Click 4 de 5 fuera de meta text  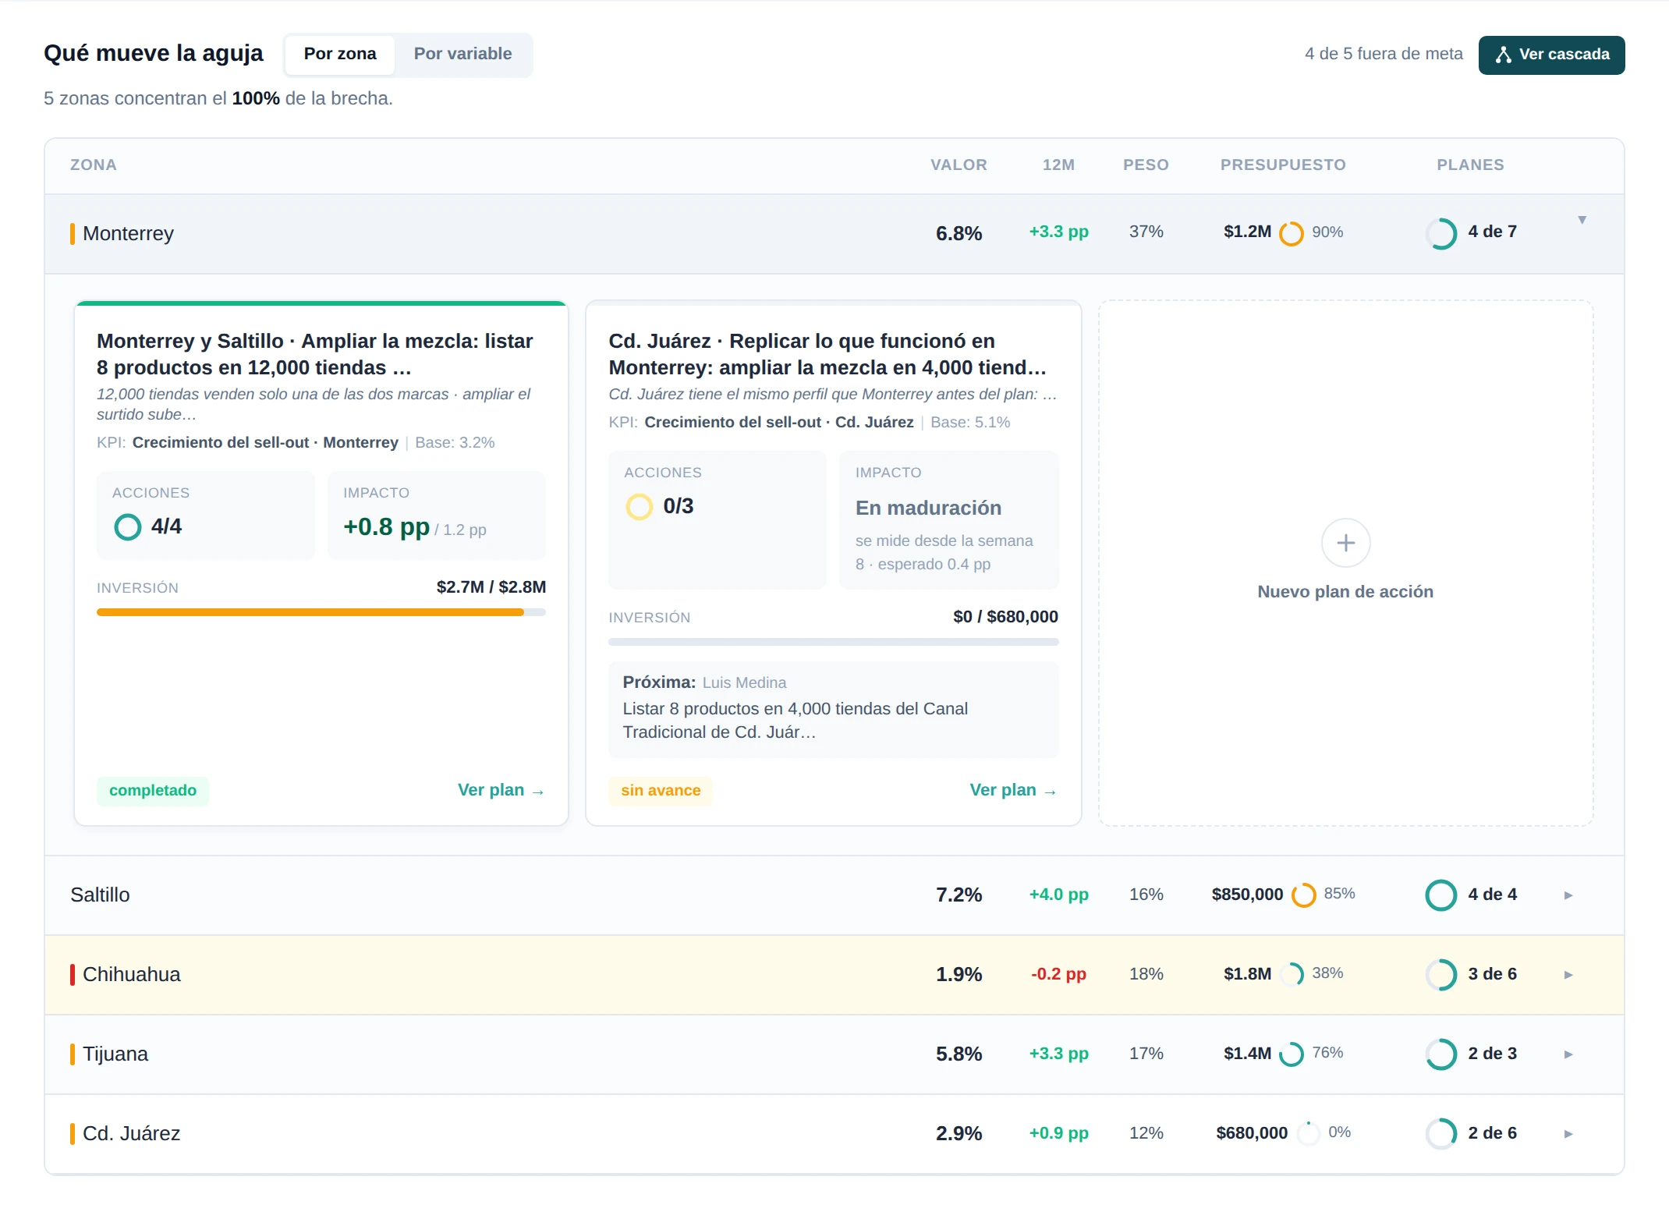[x=1384, y=54]
